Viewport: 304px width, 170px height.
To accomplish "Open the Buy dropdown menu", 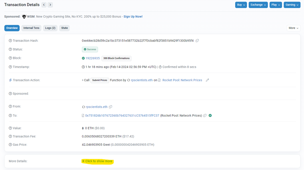I will coord(241,5).
